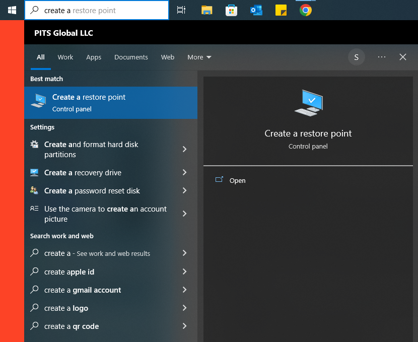Open the Windows Start menu

pos(12,10)
